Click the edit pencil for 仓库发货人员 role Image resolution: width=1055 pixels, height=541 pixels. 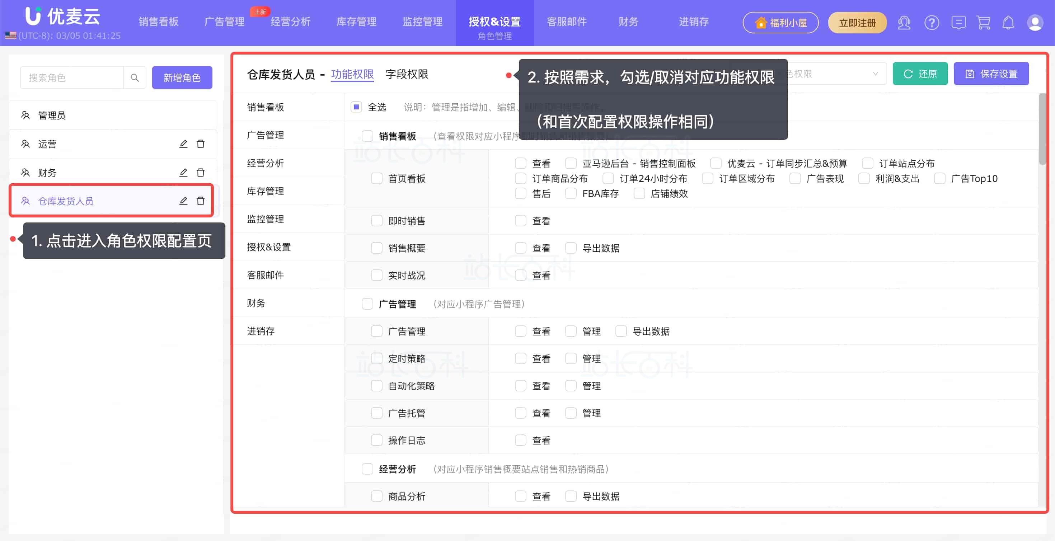[x=183, y=201]
